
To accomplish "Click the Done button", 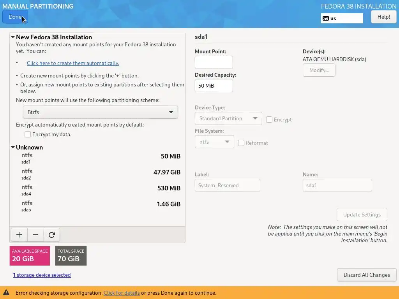I will click(x=15, y=17).
